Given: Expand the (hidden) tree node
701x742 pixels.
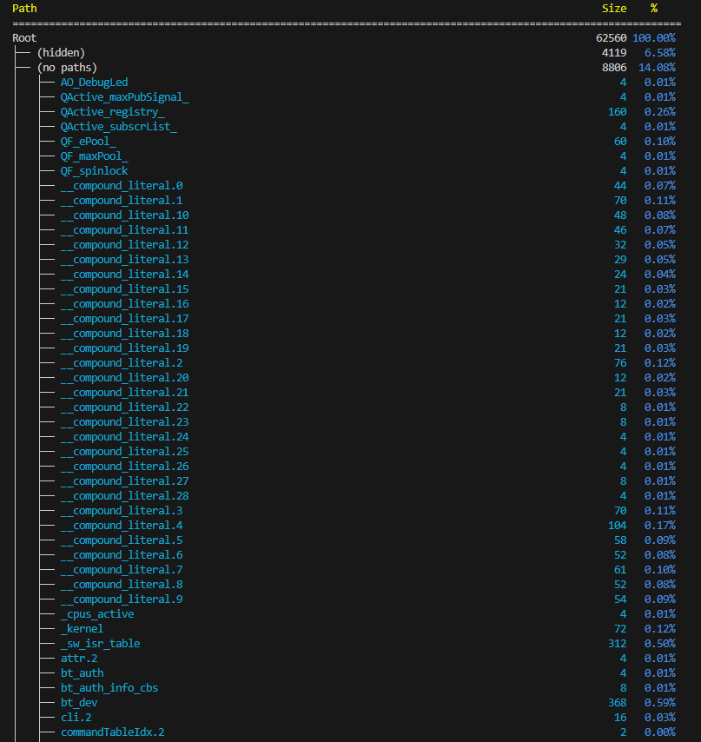Looking at the screenshot, I should 60,53.
